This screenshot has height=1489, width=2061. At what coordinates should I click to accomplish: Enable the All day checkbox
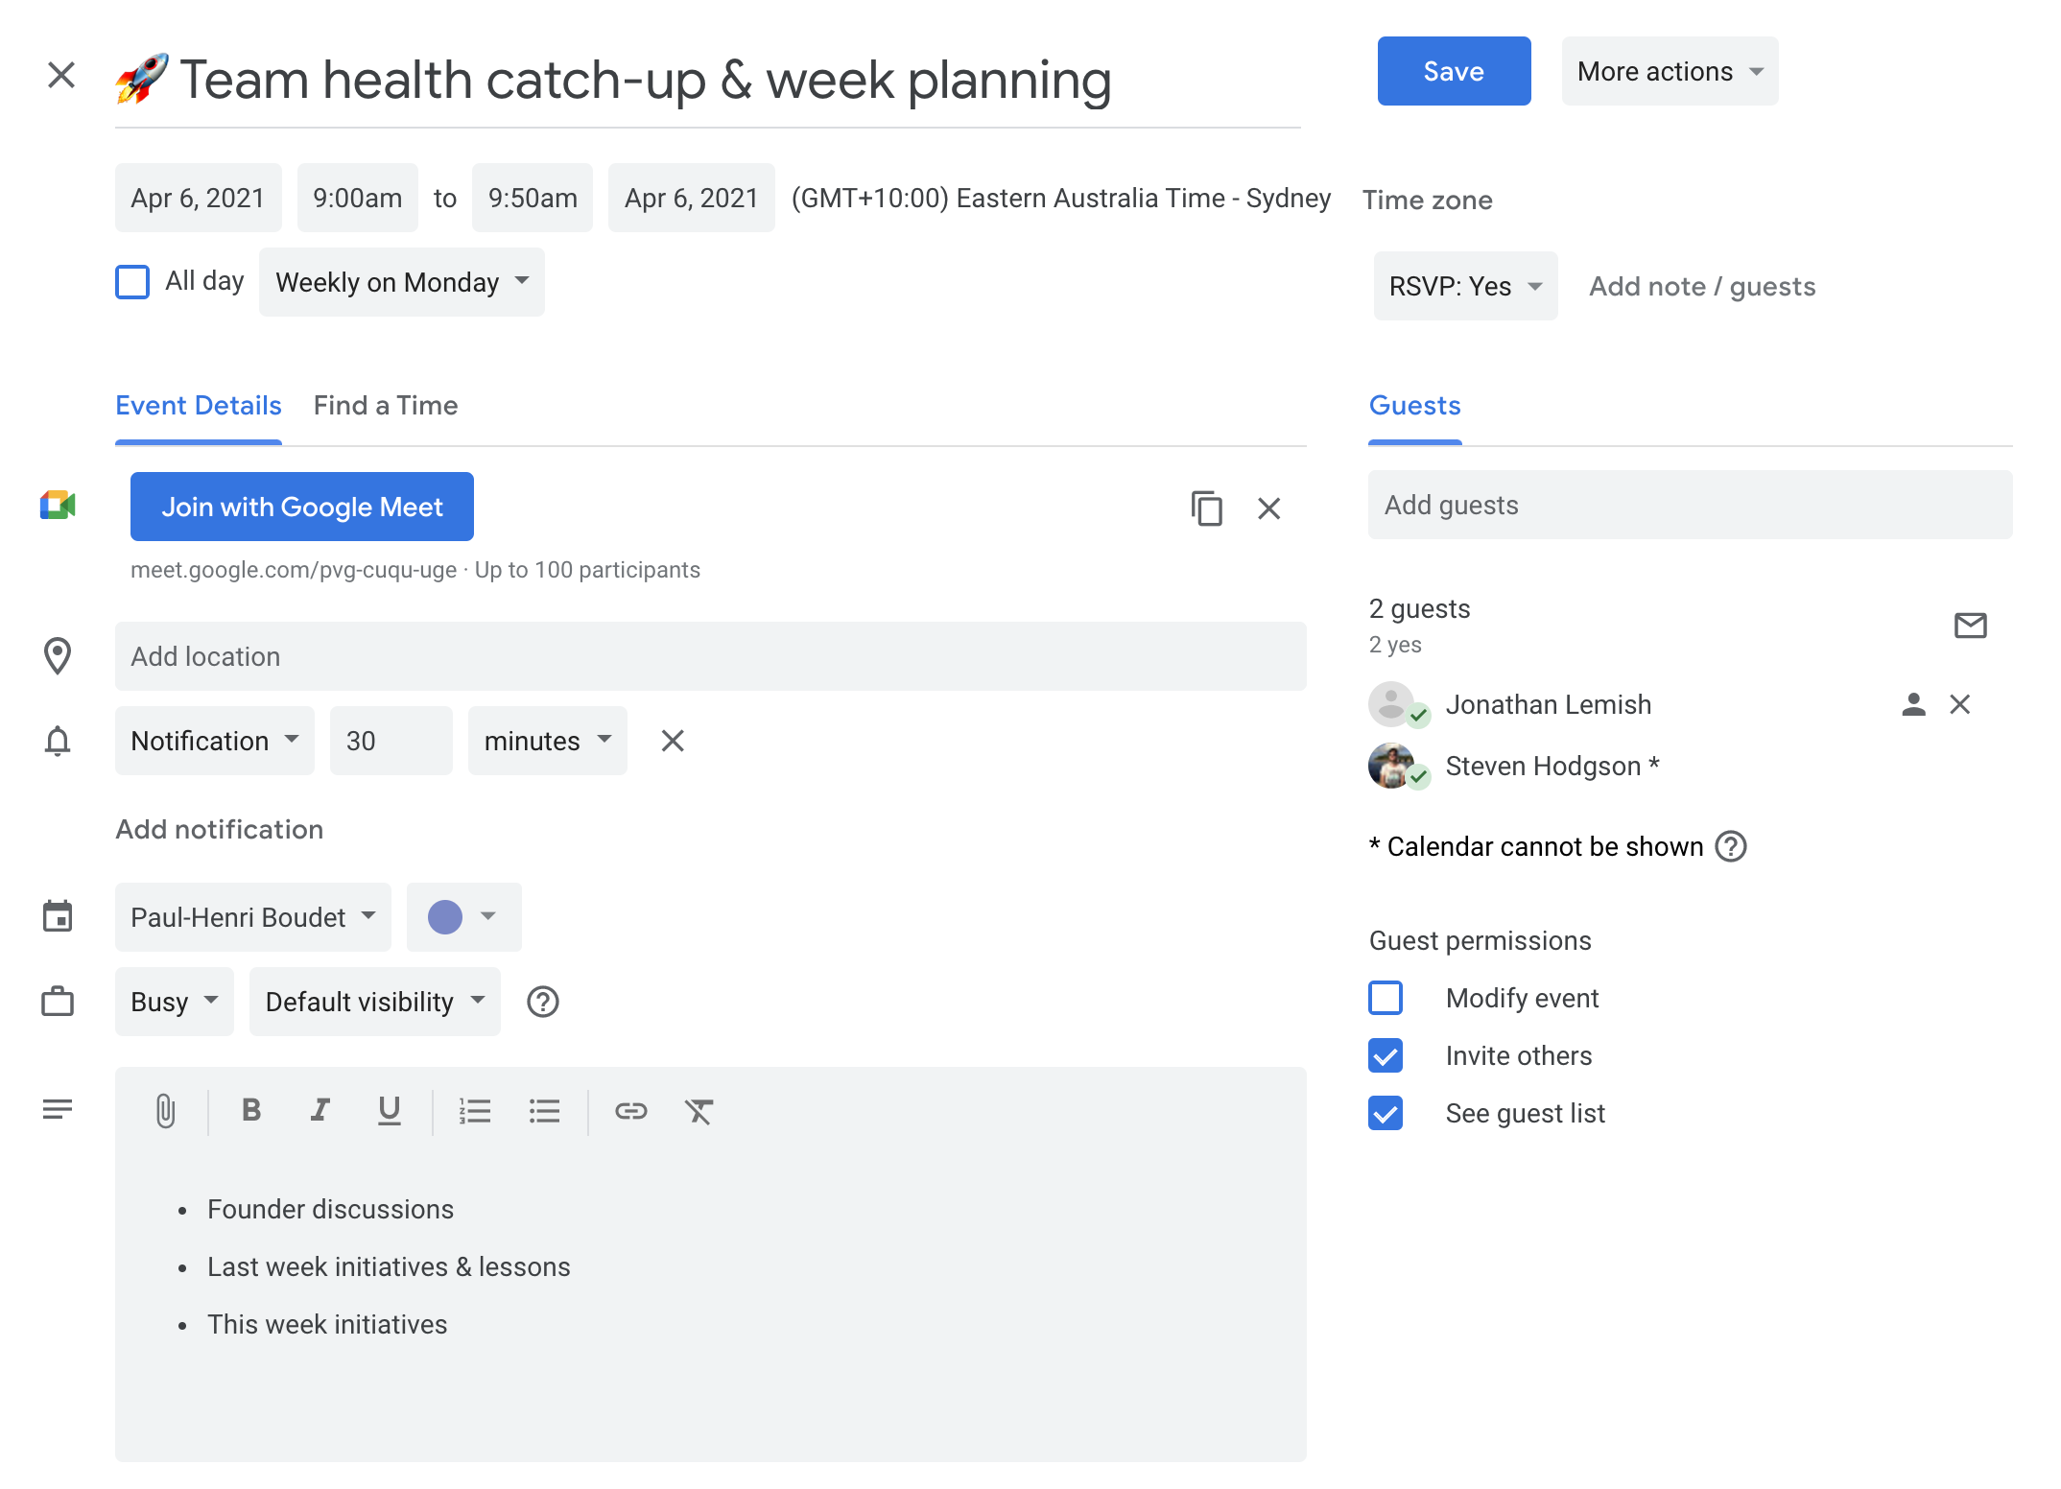point(132,282)
